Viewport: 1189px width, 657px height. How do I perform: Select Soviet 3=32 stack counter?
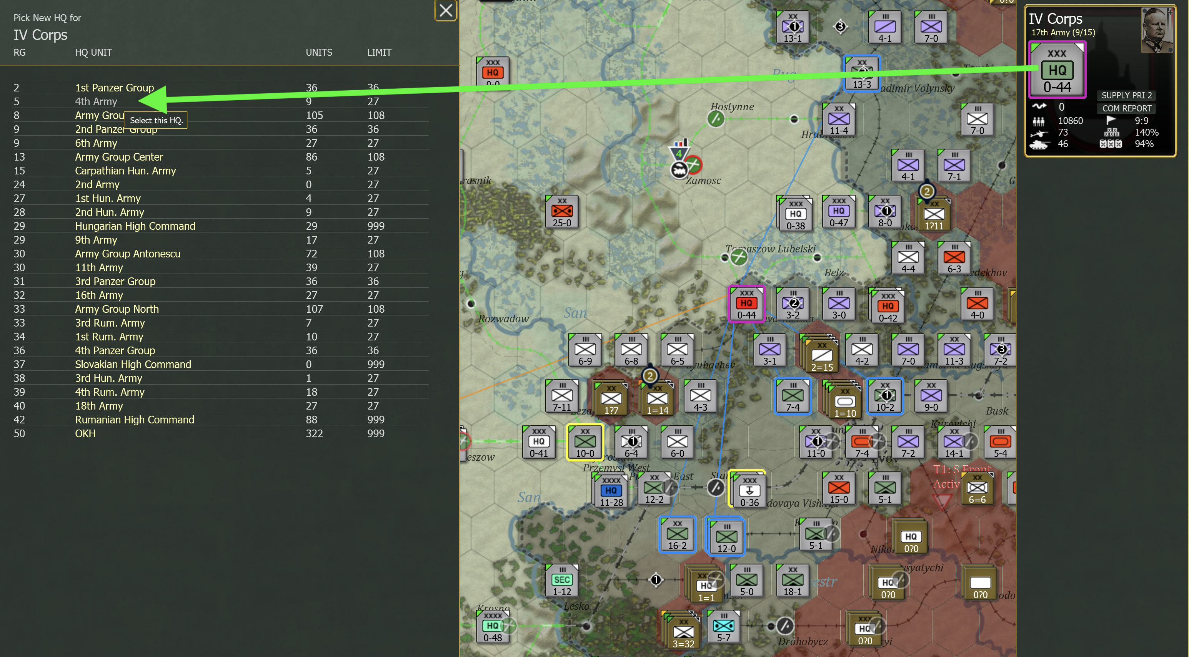683,632
